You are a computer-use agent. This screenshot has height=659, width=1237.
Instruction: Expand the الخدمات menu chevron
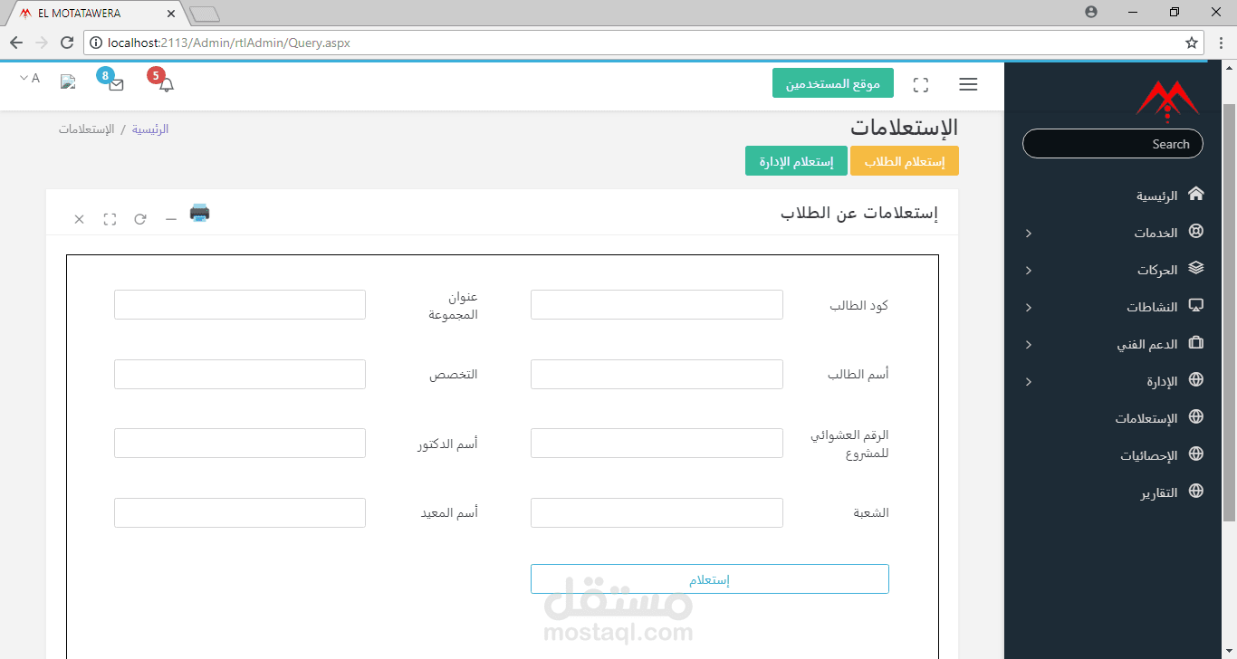click(1028, 234)
